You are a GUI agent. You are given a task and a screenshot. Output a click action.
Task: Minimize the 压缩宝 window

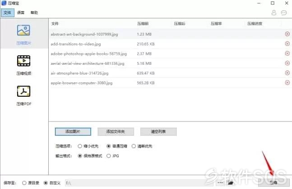(x=259, y=3)
